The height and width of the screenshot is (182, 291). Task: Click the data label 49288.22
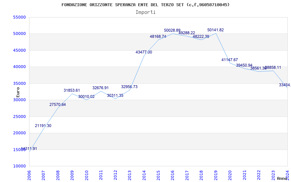pos(187,33)
